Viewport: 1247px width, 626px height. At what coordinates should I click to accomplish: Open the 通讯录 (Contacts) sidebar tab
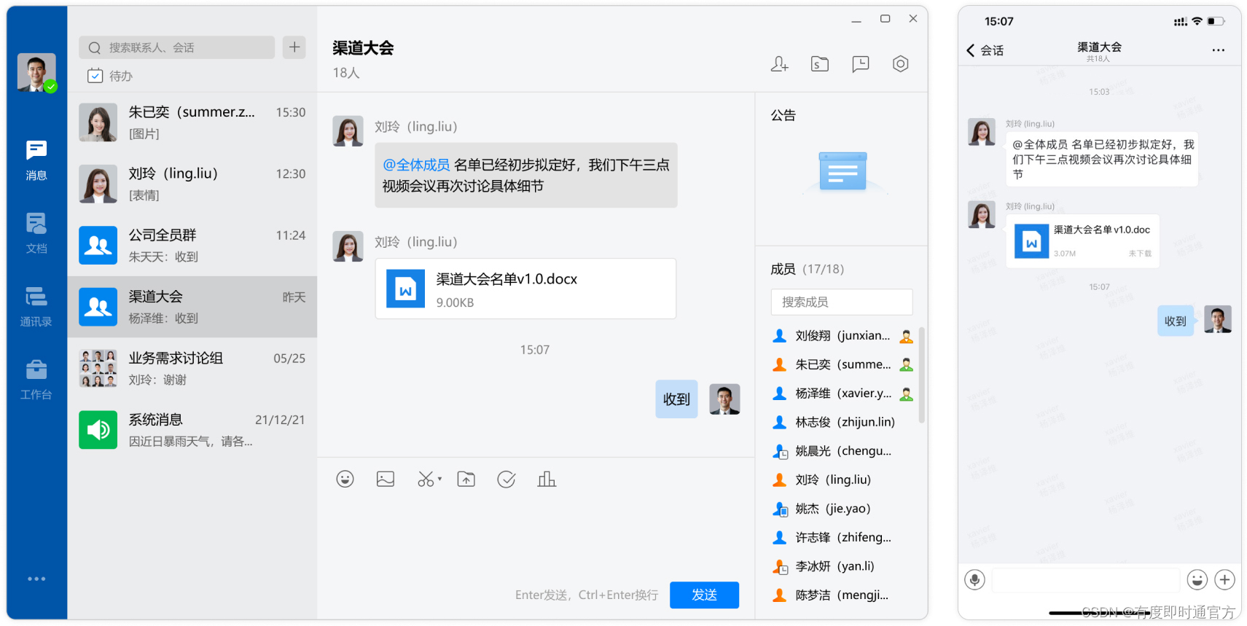[x=36, y=306]
